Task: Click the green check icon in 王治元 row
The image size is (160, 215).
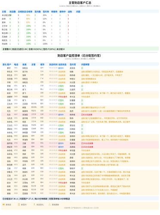Action: 82,126
